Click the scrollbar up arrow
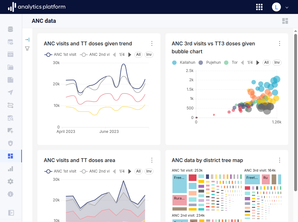Image resolution: width=298 pixels, height=222 pixels. 295,31
